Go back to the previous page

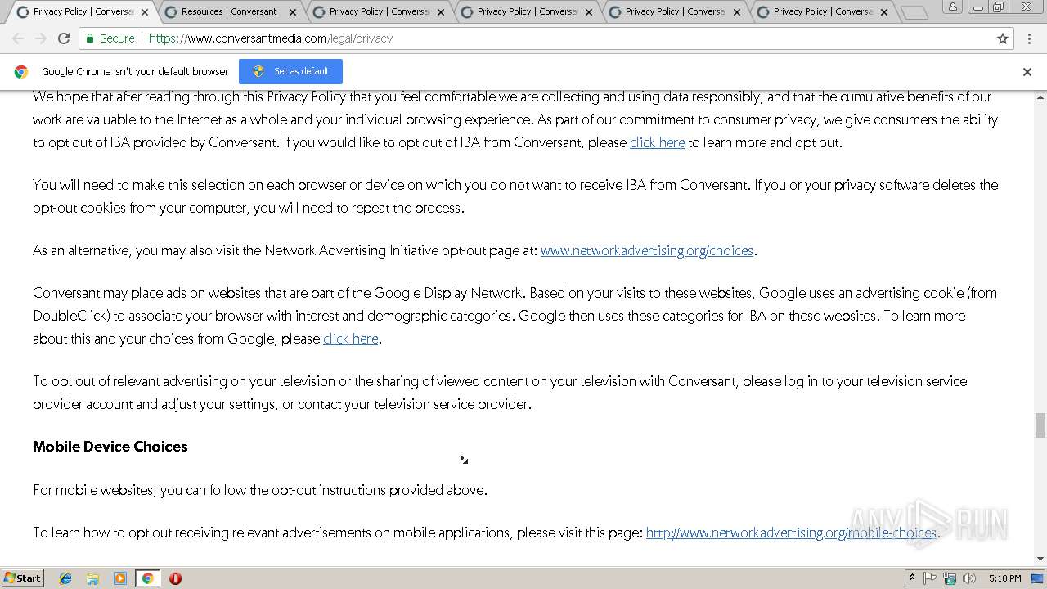point(18,38)
